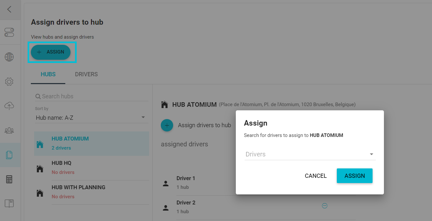Switch to the HUBS tab
Screen dimensions: 432x221
point(48,74)
